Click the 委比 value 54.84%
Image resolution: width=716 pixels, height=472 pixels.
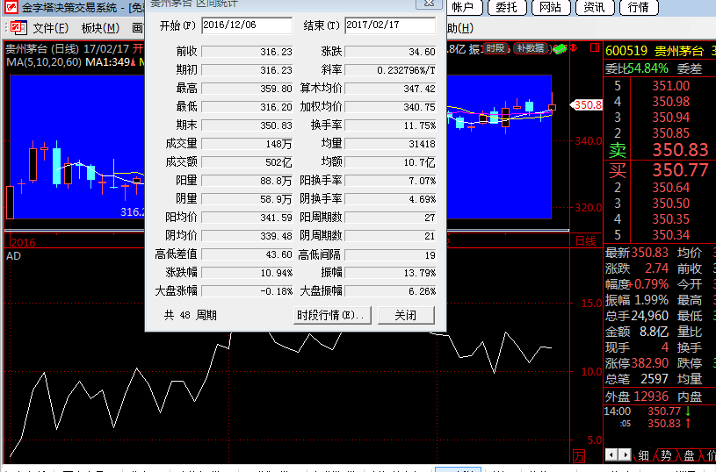[x=647, y=68]
